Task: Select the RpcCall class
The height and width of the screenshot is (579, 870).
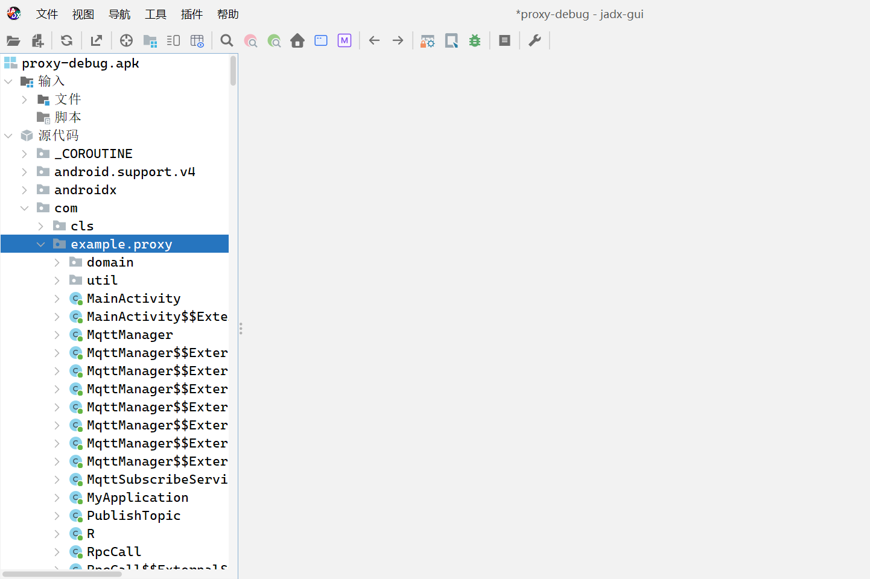Action: point(114,552)
